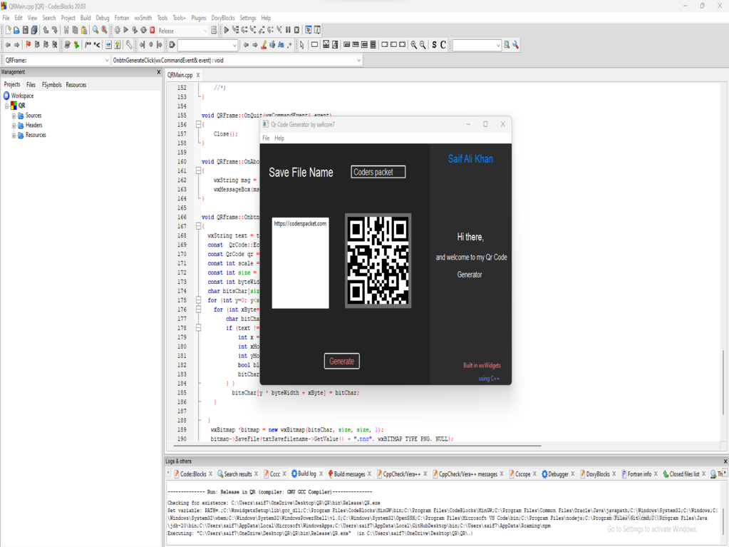Click the URL text area with coderspacket.com
729x547 pixels.
click(x=300, y=262)
